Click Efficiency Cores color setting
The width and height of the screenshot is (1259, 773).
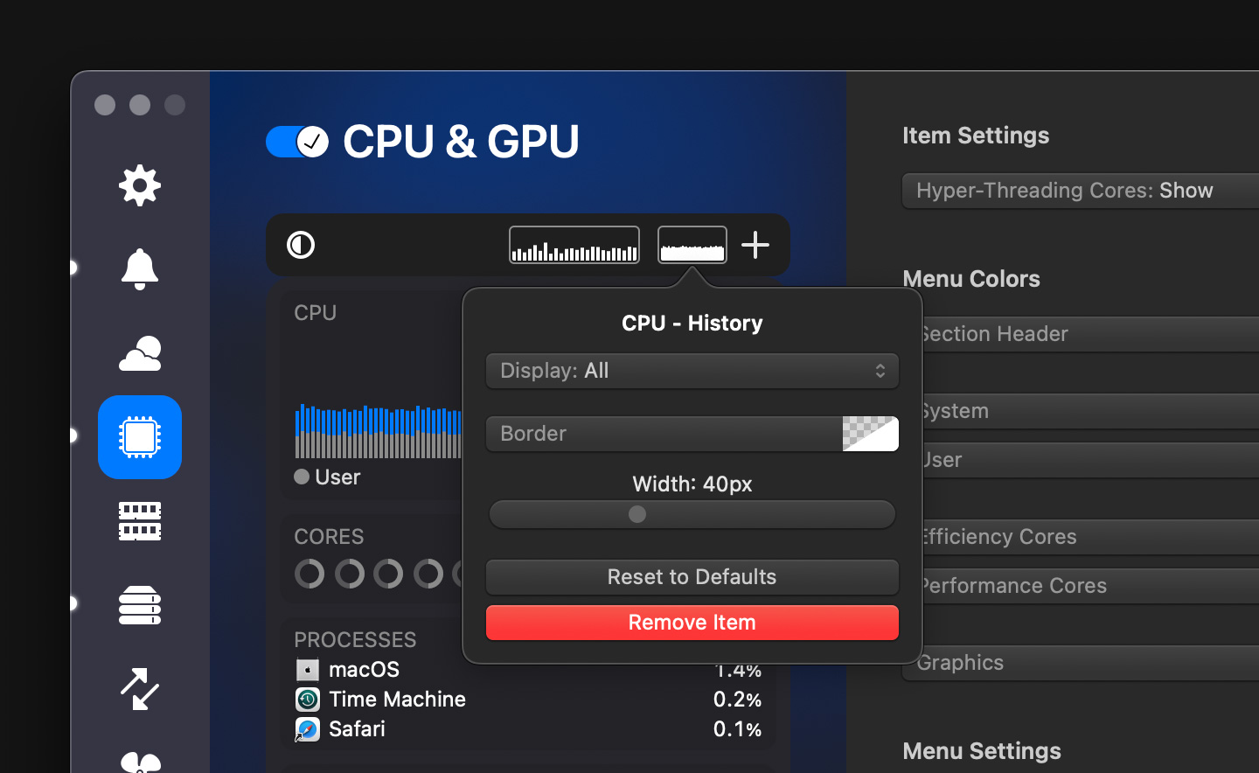click(1089, 537)
